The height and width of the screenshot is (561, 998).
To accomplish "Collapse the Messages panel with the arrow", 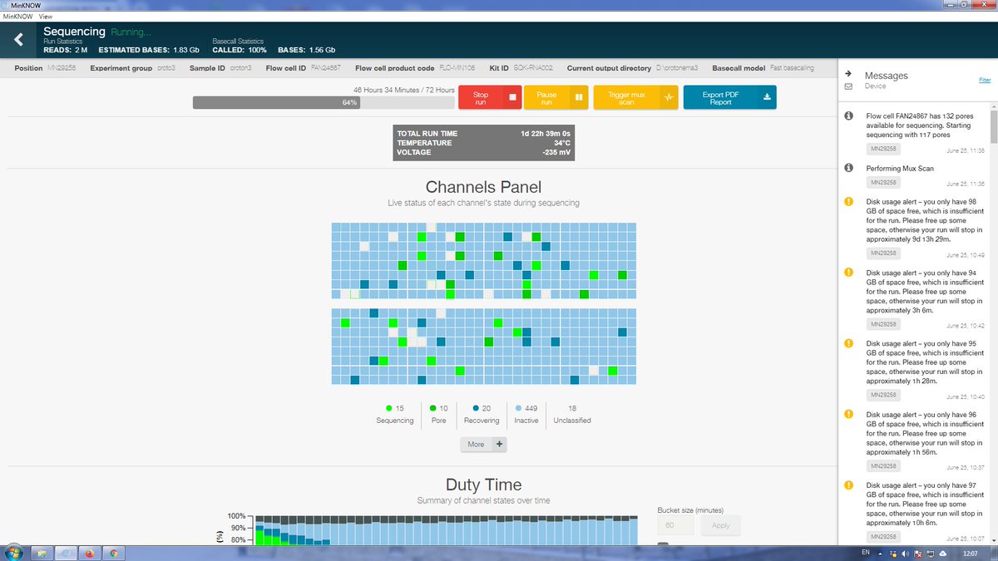I will (x=848, y=73).
